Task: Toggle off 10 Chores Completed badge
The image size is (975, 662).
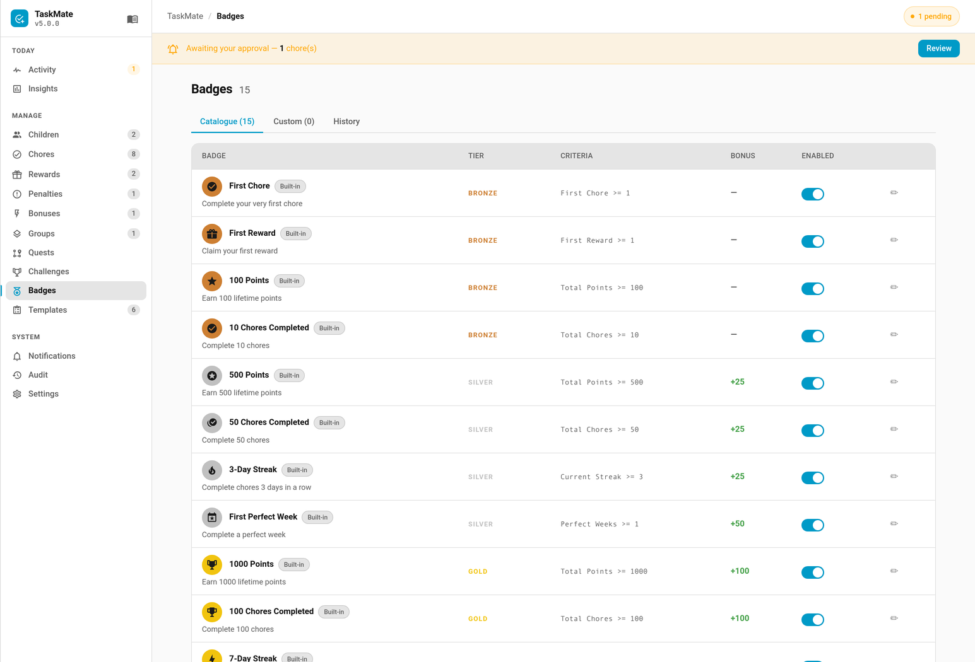Action: pos(813,336)
